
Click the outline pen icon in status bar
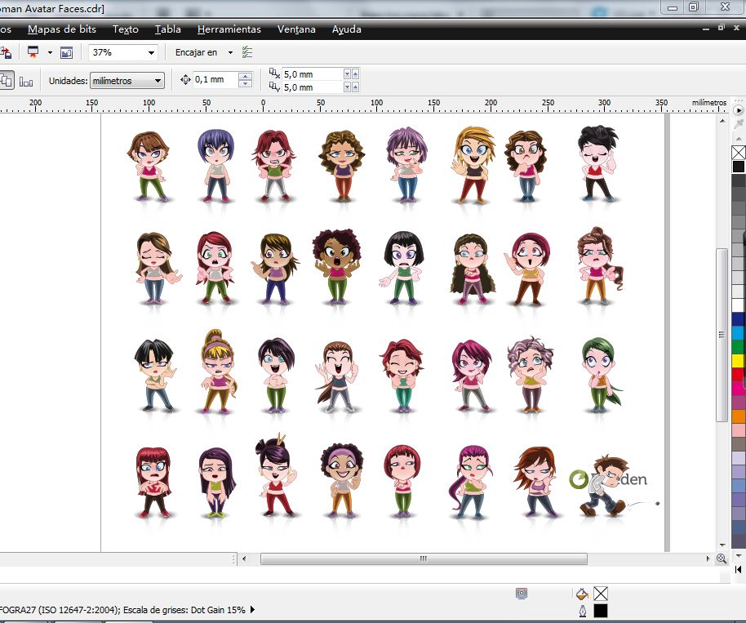pyautogui.click(x=582, y=611)
